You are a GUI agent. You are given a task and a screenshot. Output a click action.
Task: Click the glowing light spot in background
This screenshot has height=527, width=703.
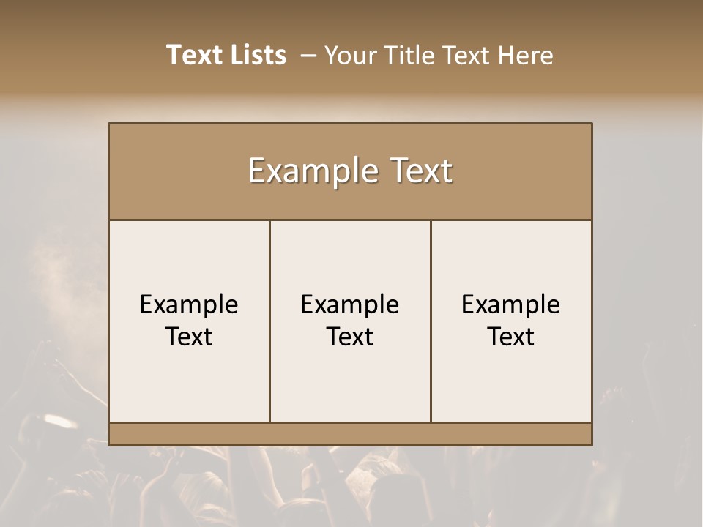point(60,421)
